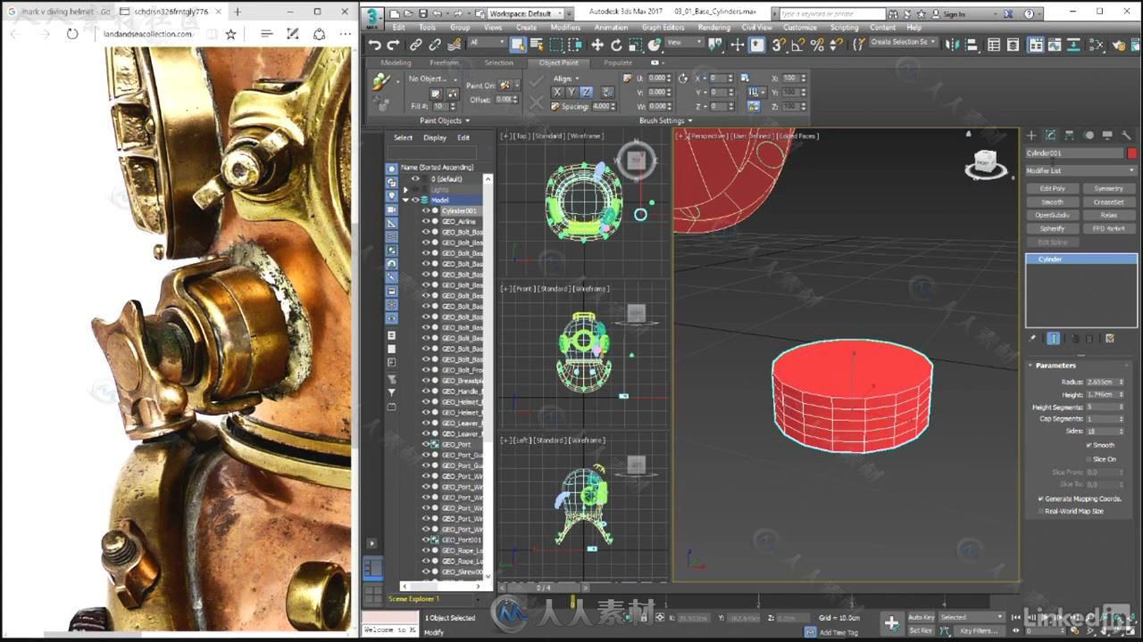Toggle the 3D Snaps icon
Image resolution: width=1143 pixels, height=642 pixels.
[x=779, y=45]
